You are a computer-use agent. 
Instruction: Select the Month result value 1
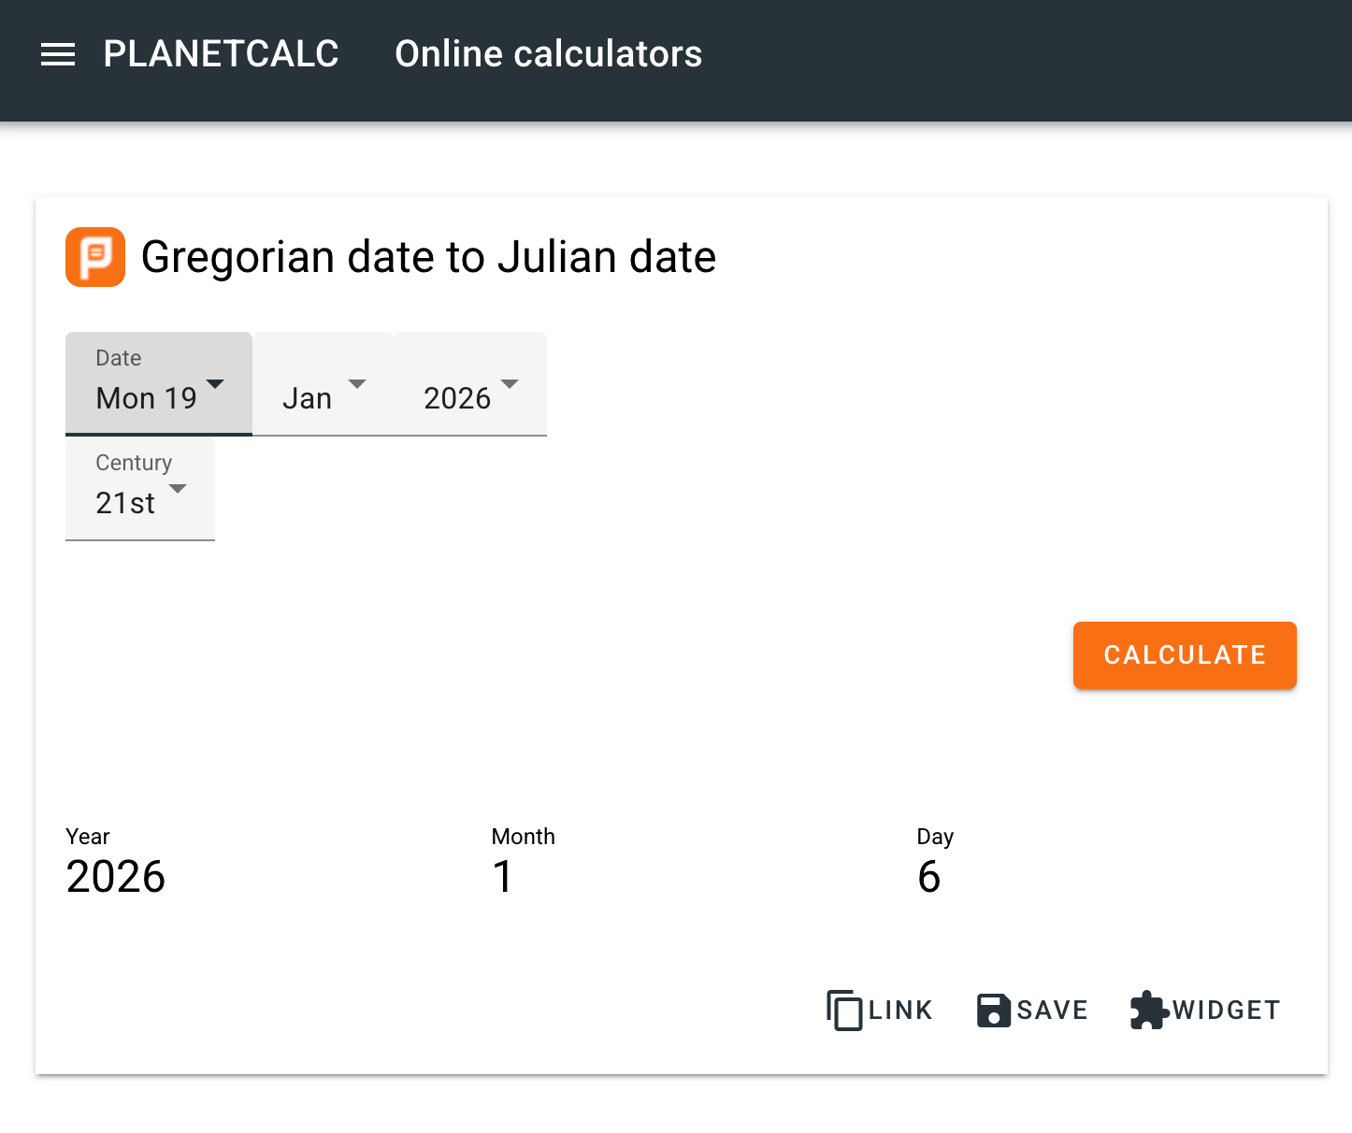pyautogui.click(x=503, y=877)
